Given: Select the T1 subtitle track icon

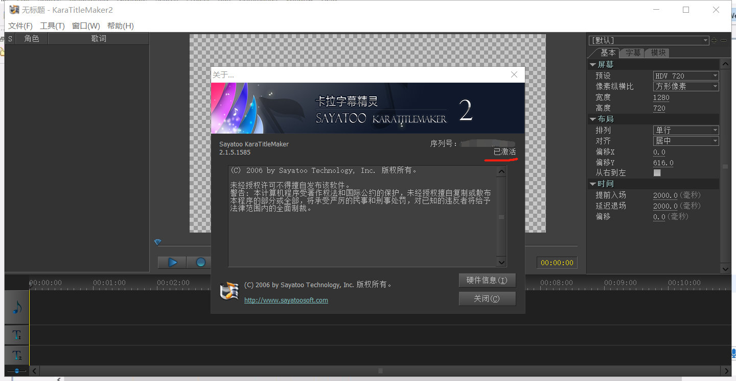Looking at the screenshot, I should (17, 335).
